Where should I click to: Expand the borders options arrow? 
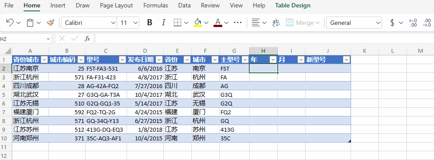(x=186, y=23)
